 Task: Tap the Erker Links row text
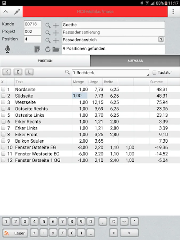click(26, 128)
